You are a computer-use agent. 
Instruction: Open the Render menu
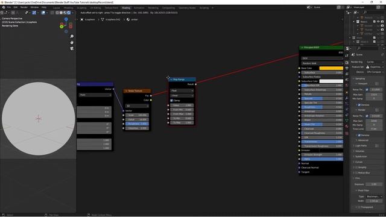pyautogui.click(x=24, y=7)
